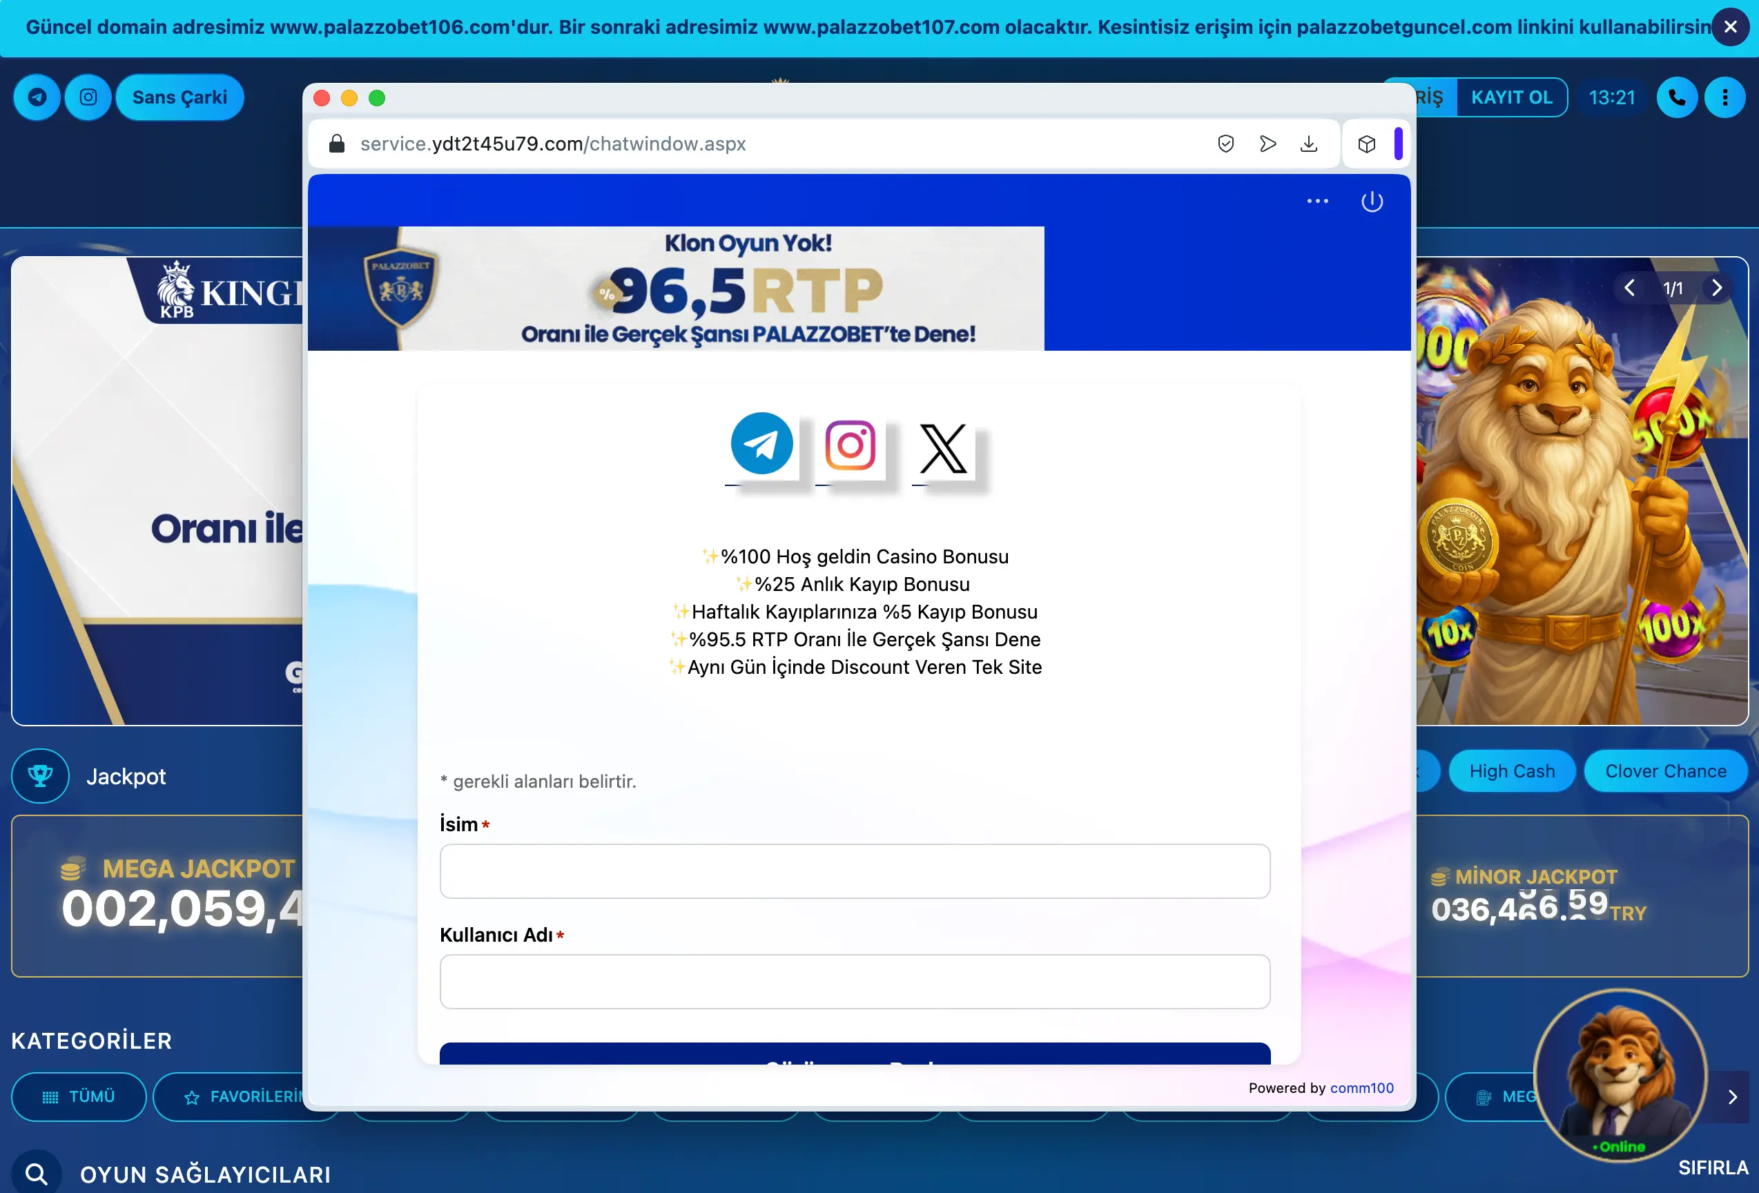This screenshot has width=1759, height=1193.
Task: Click the blue submit button at form bottom
Action: (855, 1054)
